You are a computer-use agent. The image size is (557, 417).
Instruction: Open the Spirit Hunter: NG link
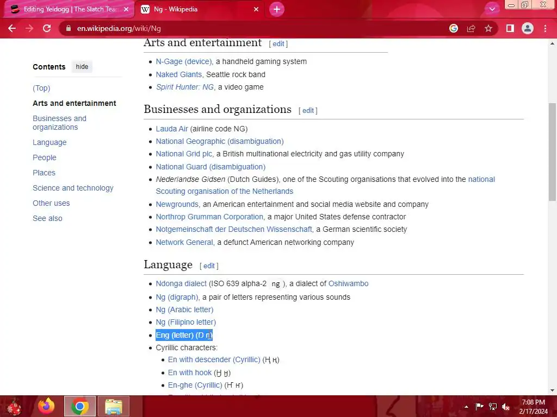click(185, 87)
